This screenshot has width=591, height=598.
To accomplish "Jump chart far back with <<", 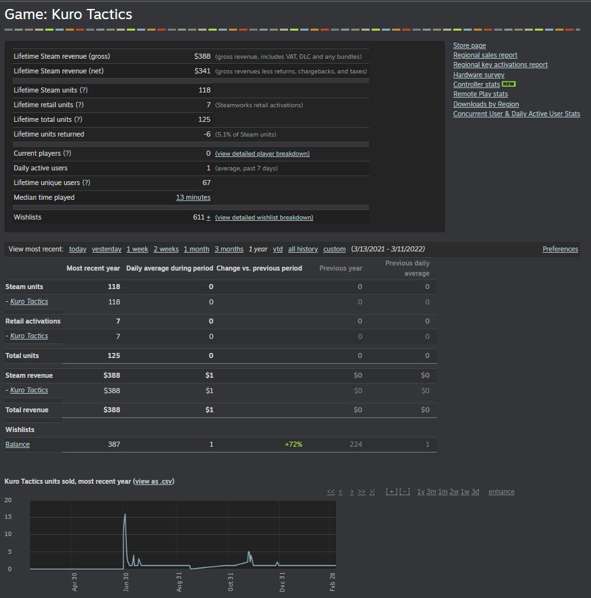I will click(331, 491).
